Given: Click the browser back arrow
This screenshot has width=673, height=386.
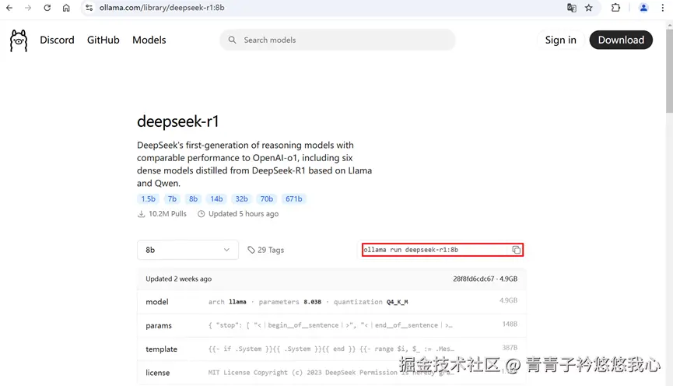Looking at the screenshot, I should (9, 8).
